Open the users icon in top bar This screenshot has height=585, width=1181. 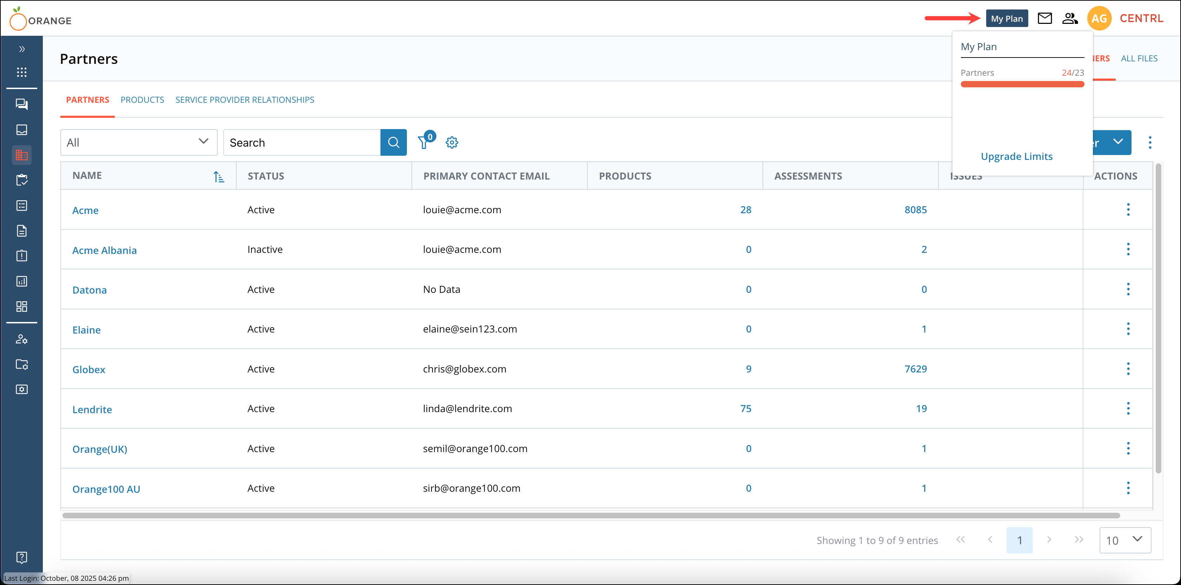tap(1070, 18)
